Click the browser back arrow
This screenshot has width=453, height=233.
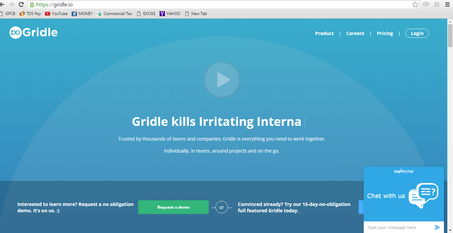pyautogui.click(x=1, y=5)
